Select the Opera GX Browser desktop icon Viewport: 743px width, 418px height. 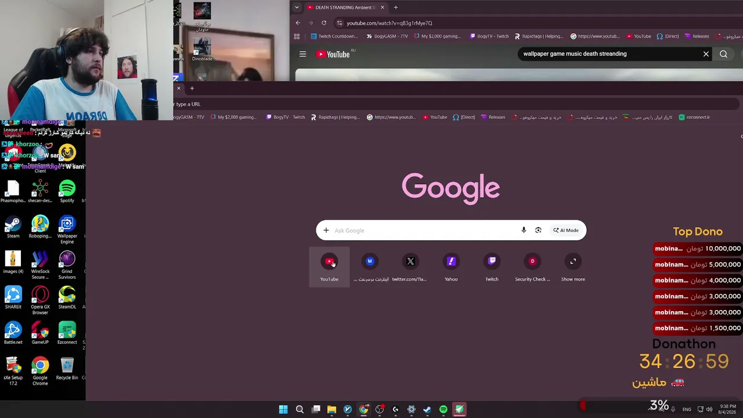point(40,301)
